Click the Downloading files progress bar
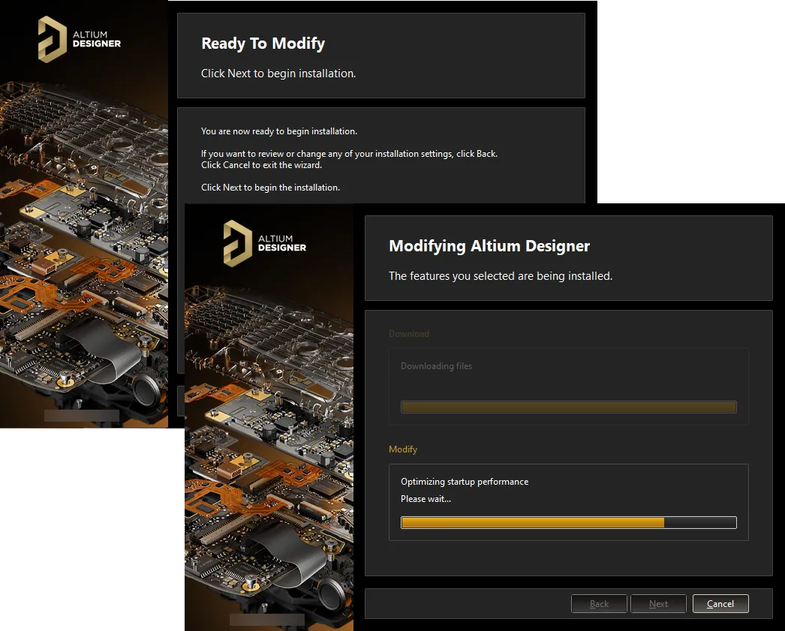Viewport: 785px width, 631px height. coord(569,407)
